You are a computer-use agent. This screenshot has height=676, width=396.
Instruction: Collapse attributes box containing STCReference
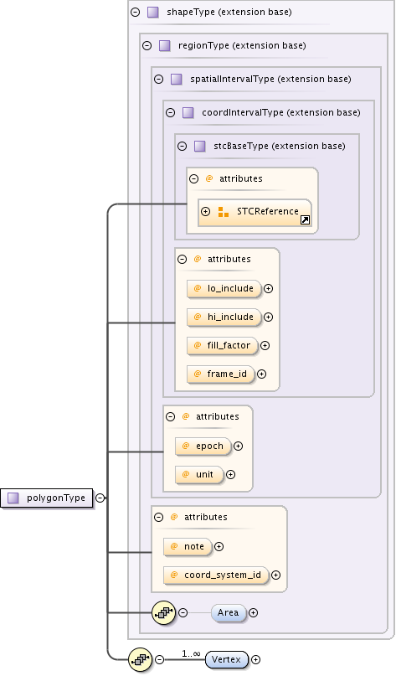pyautogui.click(x=193, y=178)
